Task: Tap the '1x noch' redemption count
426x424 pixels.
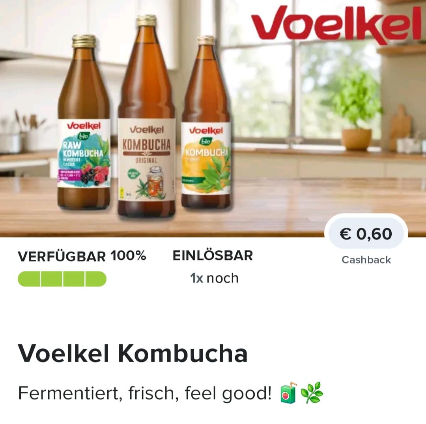Action: coord(214,278)
